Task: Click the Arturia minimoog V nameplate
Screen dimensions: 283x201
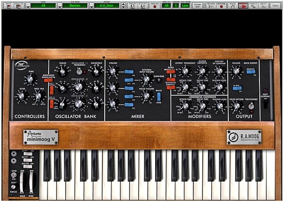Action: click(x=41, y=137)
